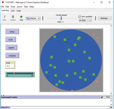The width and height of the screenshot is (114, 109).
Task: Click command history down-arrow next to observer input
Action: (x=111, y=107)
